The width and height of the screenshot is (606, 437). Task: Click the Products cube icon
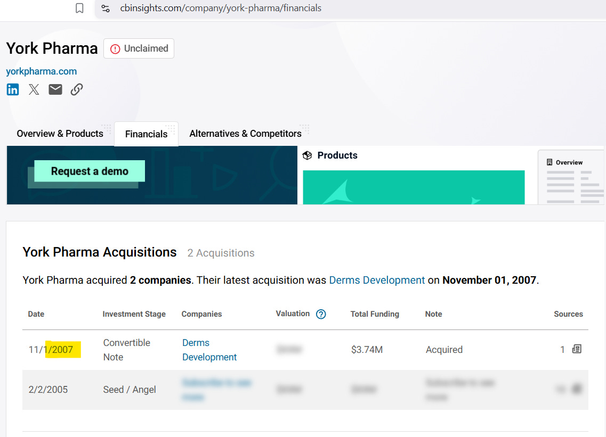tap(307, 155)
